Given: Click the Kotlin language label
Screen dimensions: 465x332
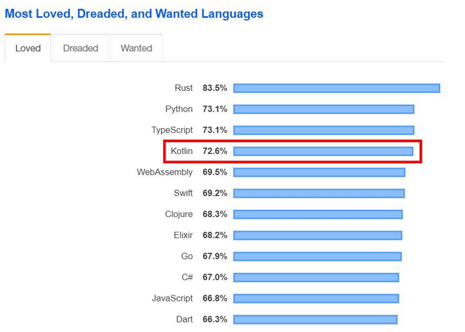Looking at the screenshot, I should [182, 151].
